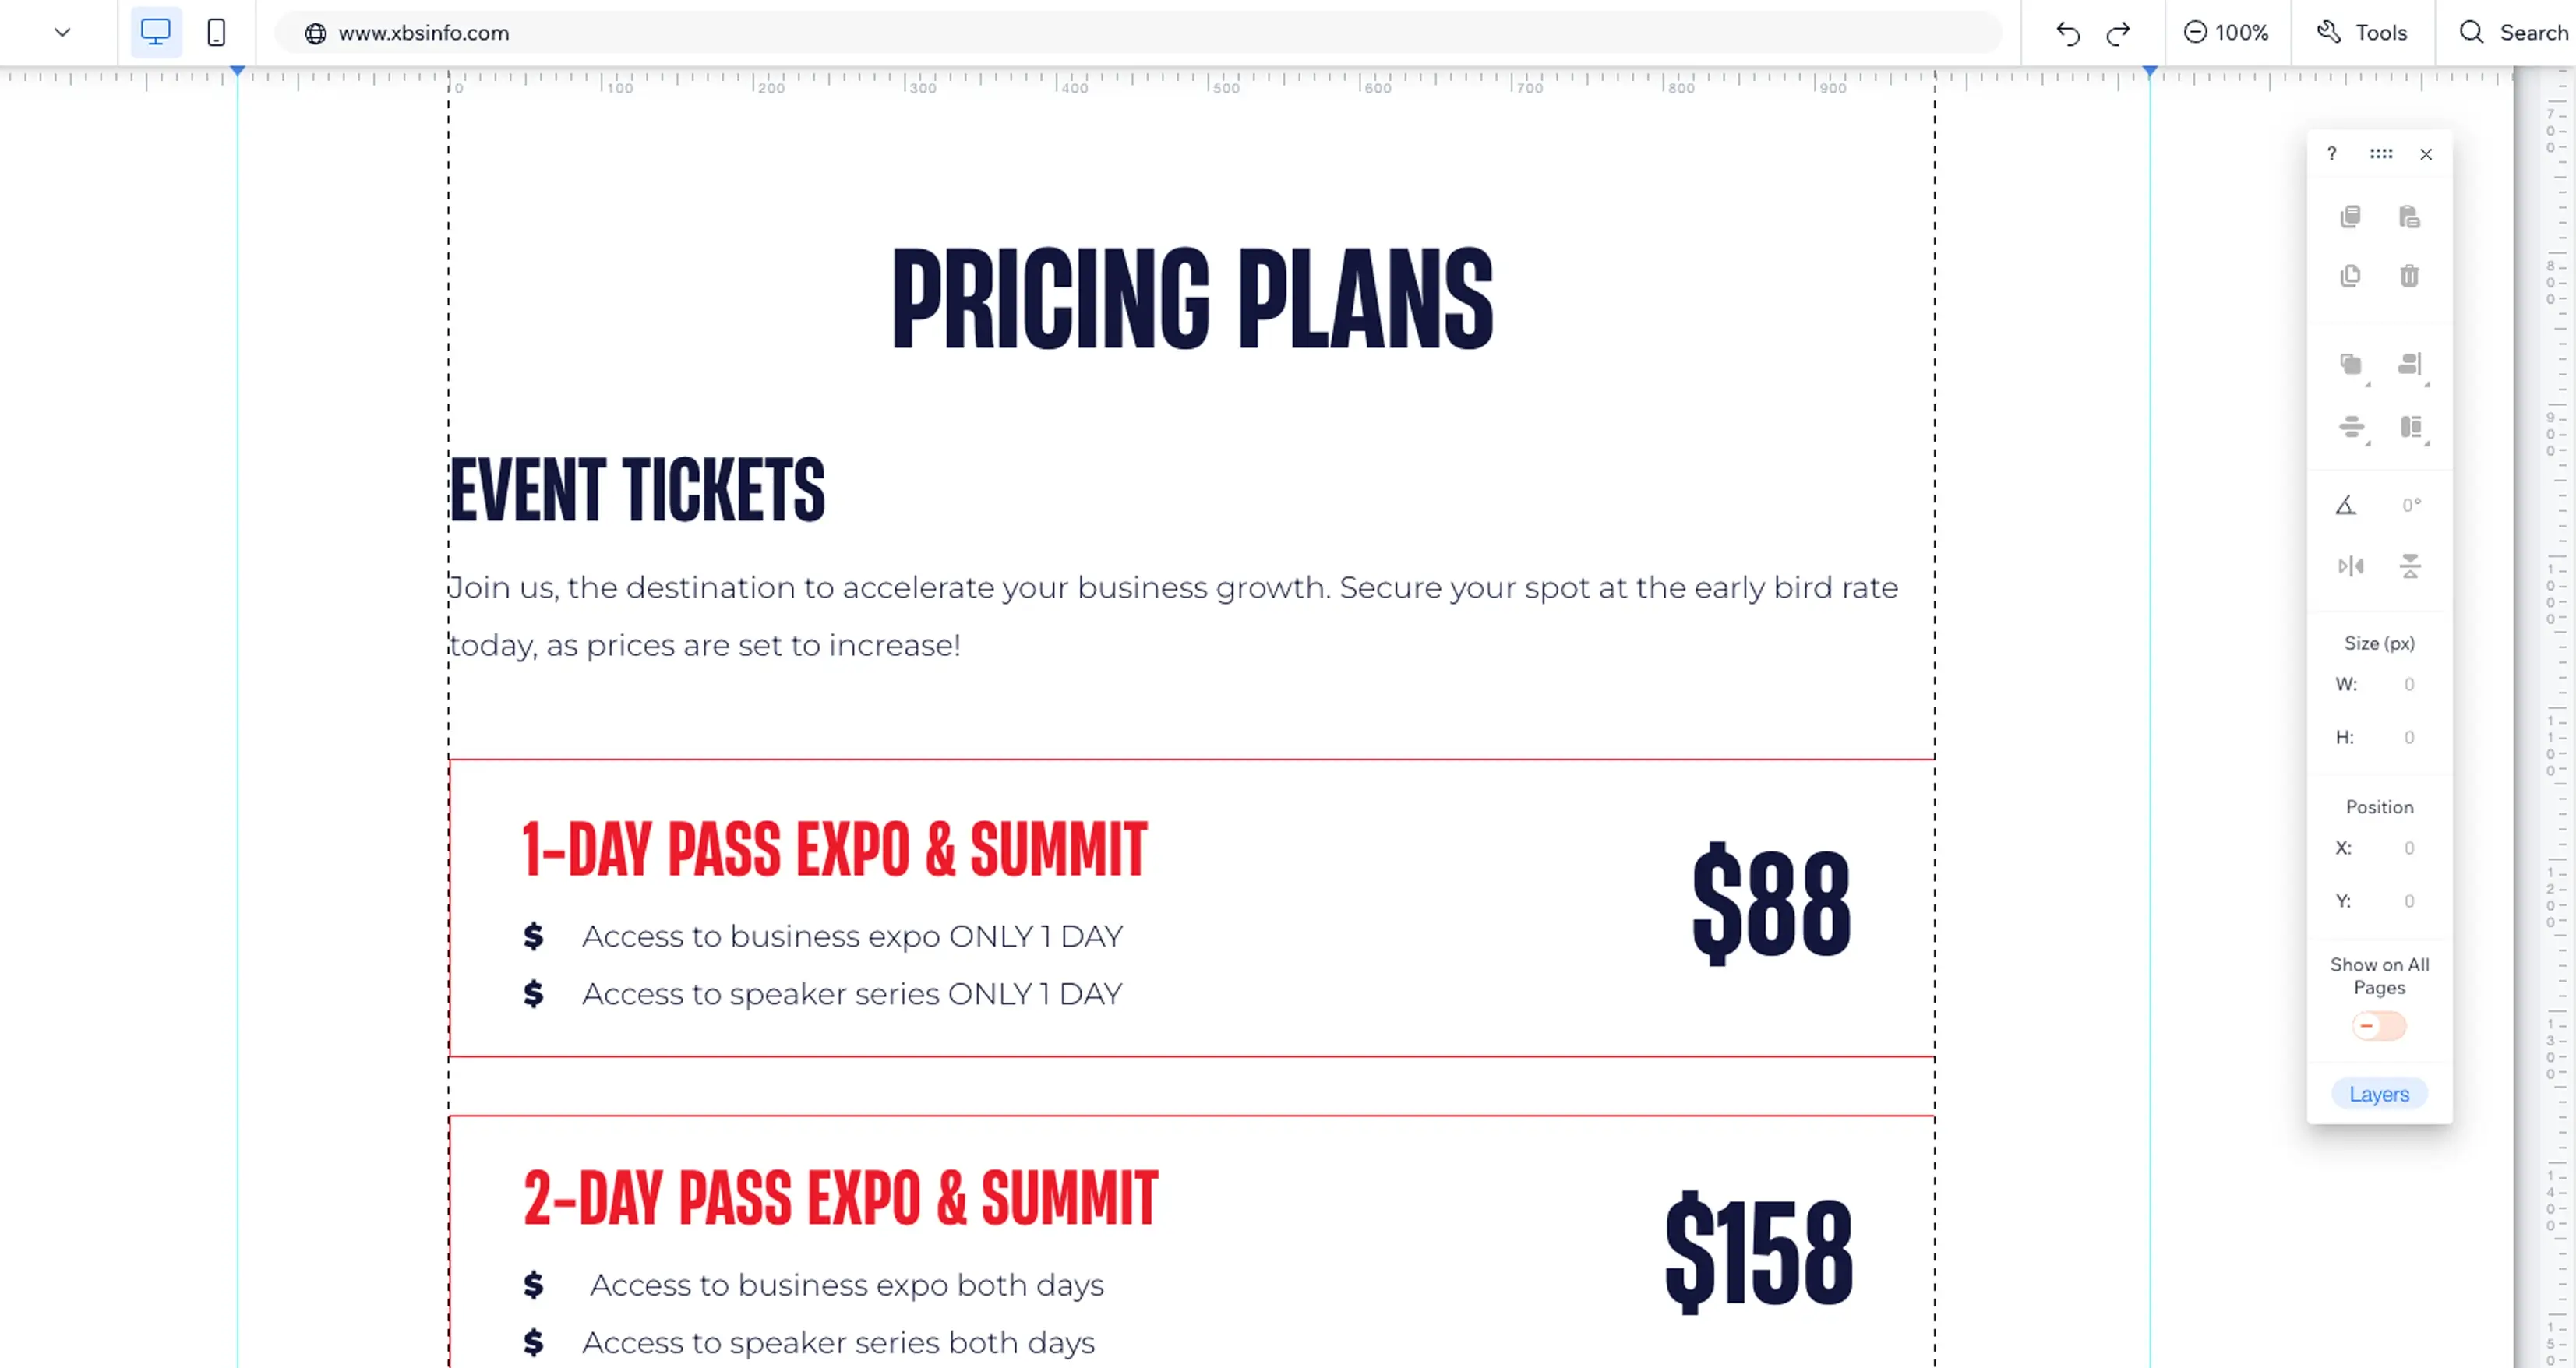The height and width of the screenshot is (1368, 2576).
Task: Open Search in top bar
Action: point(2513,33)
